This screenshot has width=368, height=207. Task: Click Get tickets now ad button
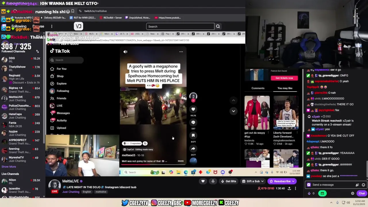[x=284, y=78]
